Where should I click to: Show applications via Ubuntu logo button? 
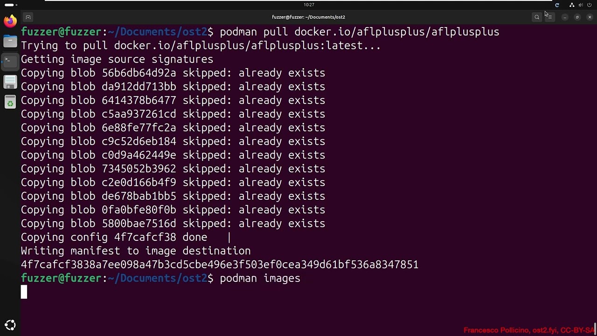pyautogui.click(x=10, y=325)
